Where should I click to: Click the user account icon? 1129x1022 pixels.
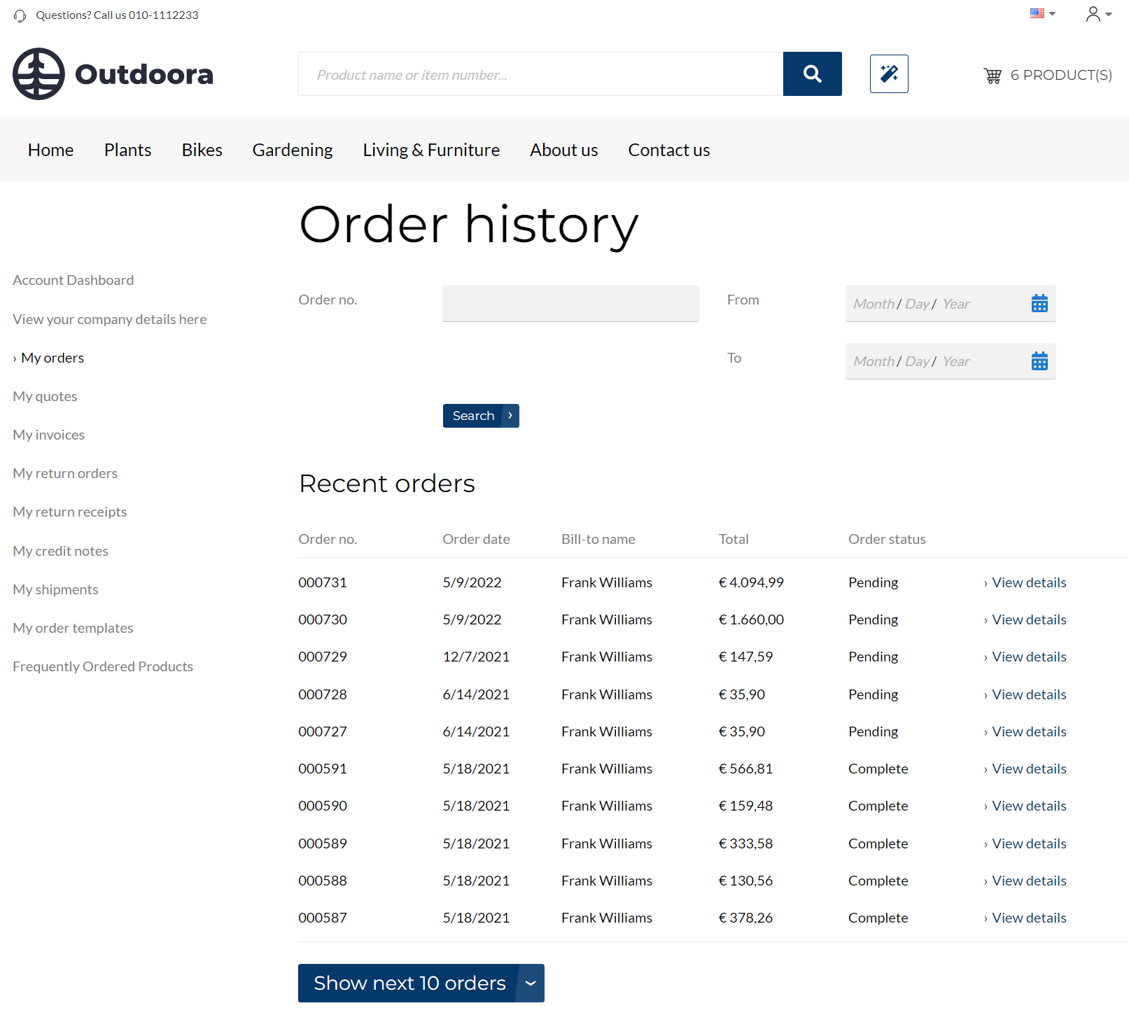pos(1091,13)
